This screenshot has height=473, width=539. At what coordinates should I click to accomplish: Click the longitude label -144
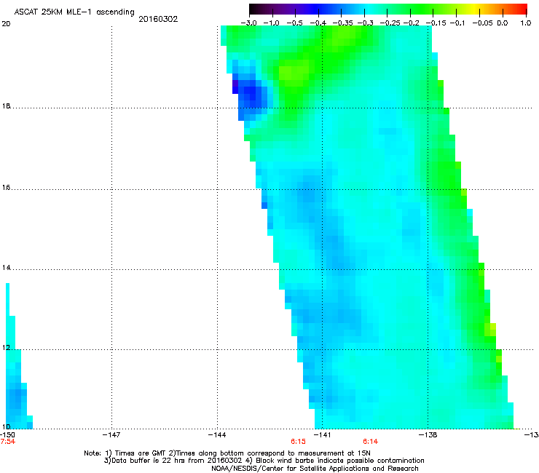point(217,435)
